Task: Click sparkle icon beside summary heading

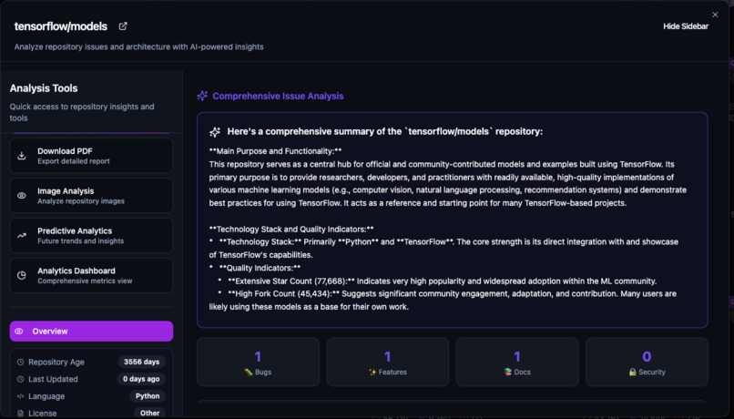Action: tap(215, 132)
